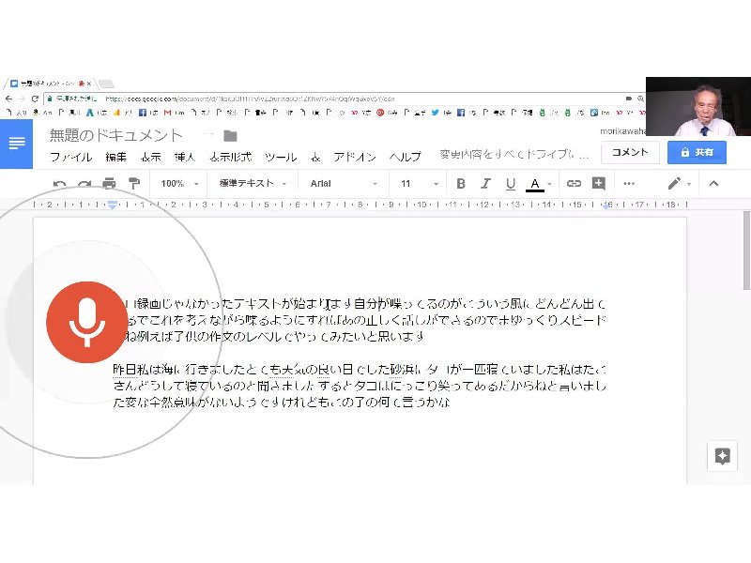The height and width of the screenshot is (563, 751).
Task: Open the more toolbar options ellipsis
Action: tap(629, 184)
